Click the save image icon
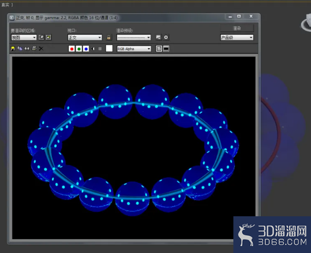 point(13,49)
